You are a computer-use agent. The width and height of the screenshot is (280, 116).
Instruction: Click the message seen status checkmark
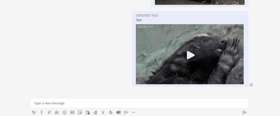(x=251, y=85)
